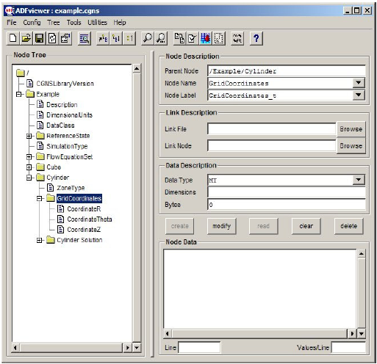Viewport: 377px width, 364px height.
Task: Click Node Tree scroll up arrow
Action: point(137,69)
